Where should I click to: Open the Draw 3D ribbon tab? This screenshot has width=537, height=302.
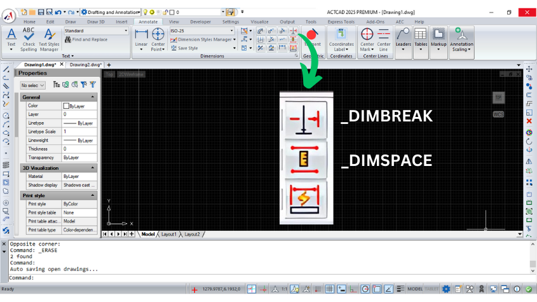[x=96, y=22]
